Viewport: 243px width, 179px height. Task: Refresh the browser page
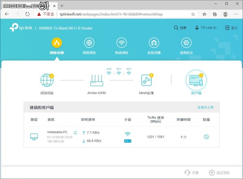click(27, 14)
